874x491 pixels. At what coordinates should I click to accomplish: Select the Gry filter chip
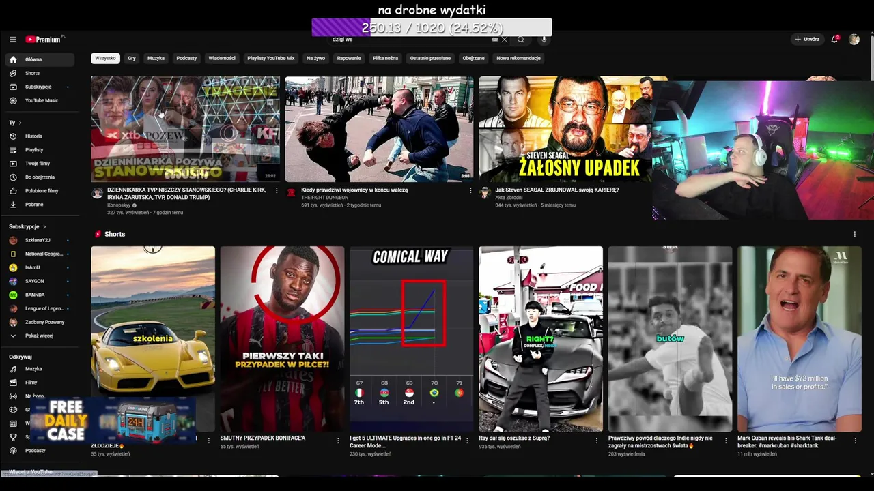click(x=132, y=58)
